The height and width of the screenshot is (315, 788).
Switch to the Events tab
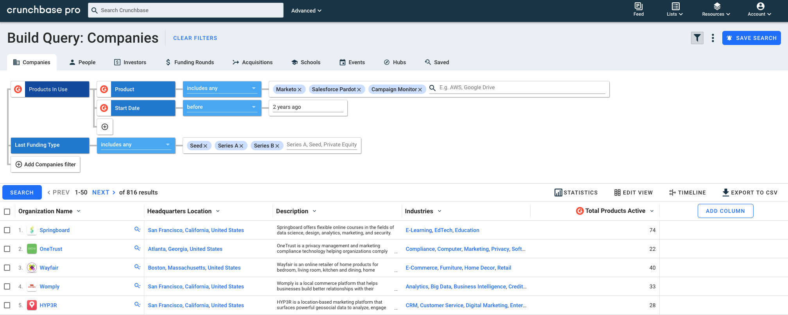pyautogui.click(x=352, y=62)
